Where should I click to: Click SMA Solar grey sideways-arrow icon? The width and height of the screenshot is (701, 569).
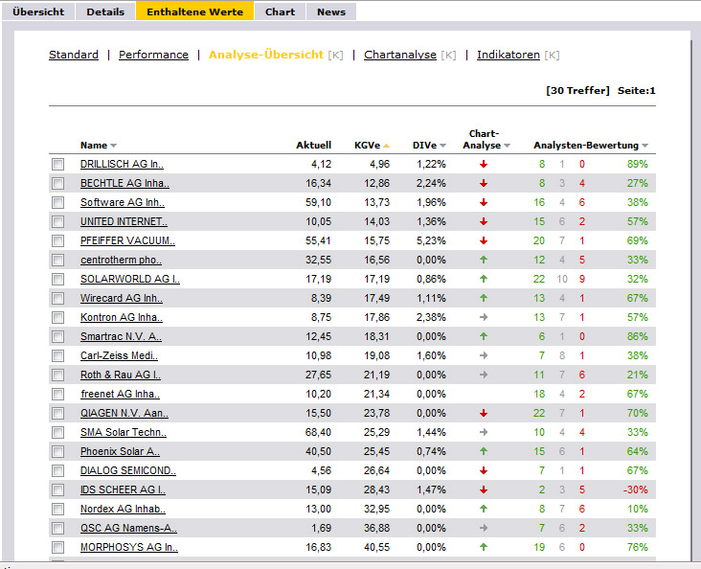coord(484,432)
